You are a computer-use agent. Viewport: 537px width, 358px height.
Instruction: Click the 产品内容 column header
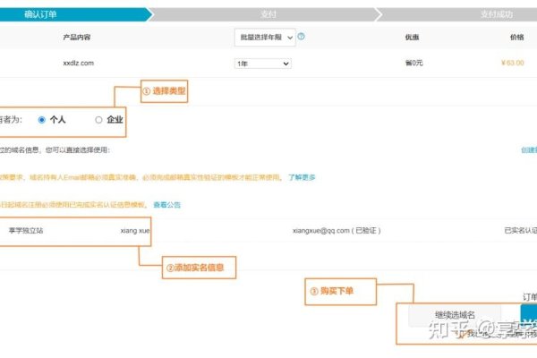[x=77, y=38]
